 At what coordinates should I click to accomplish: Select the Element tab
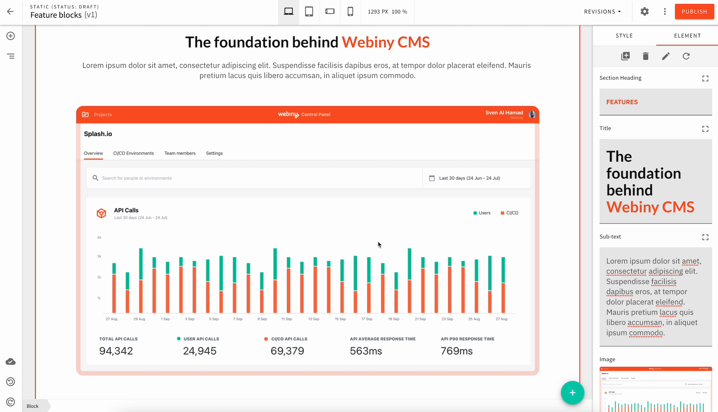687,35
